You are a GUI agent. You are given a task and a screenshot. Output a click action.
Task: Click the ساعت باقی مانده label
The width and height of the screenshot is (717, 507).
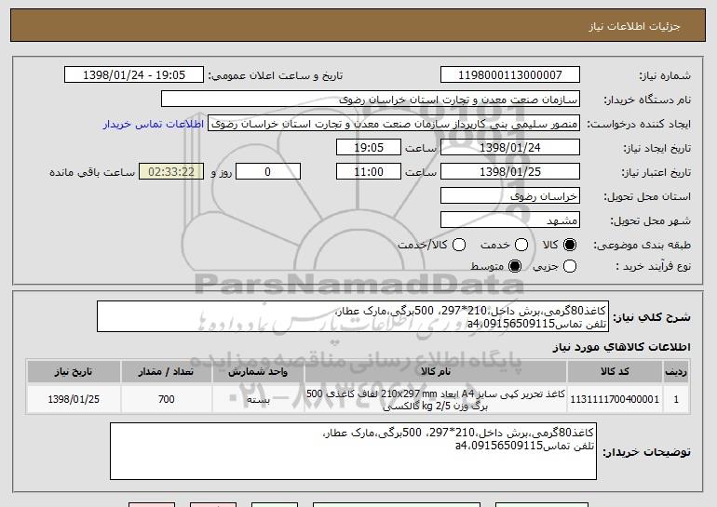pos(92,172)
